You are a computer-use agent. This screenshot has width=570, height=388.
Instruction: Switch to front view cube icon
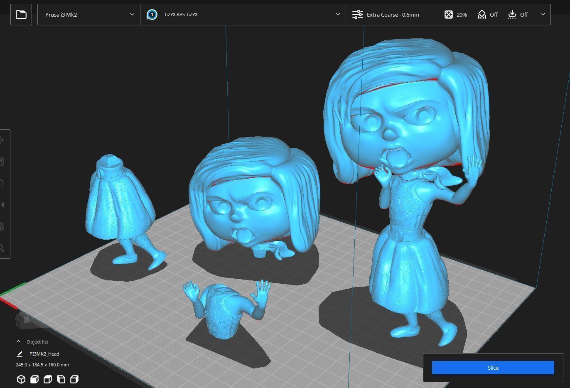tap(34, 379)
